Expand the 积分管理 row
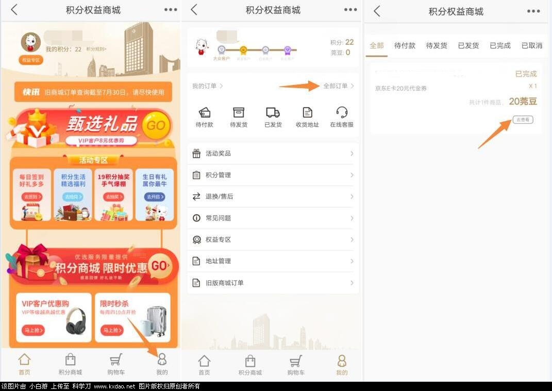 pos(273,175)
